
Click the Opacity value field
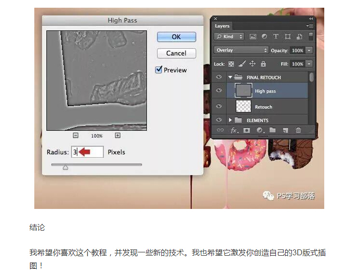[297, 51]
